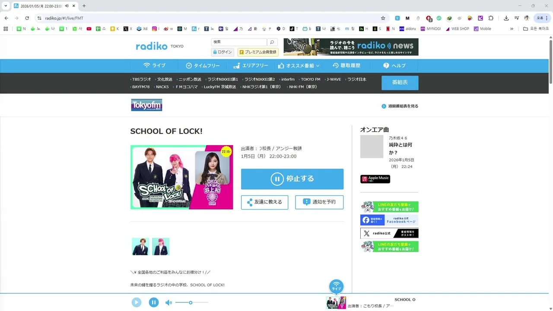Click the male host small thumbnail
Screen dimensions: 553x311
(140, 246)
